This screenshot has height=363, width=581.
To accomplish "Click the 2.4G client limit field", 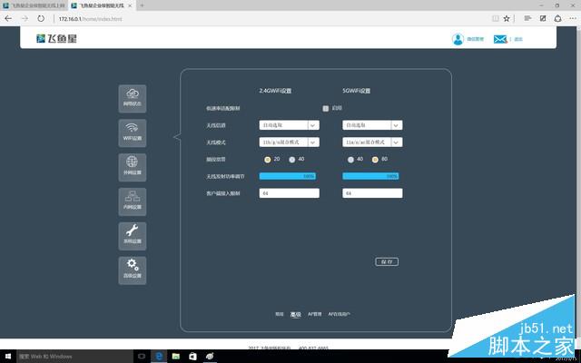I will 290,193.
